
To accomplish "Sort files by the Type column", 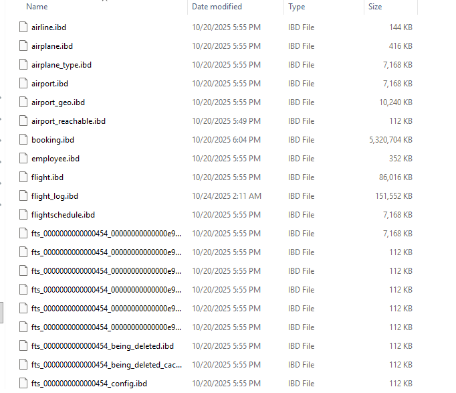I will tap(296, 7).
